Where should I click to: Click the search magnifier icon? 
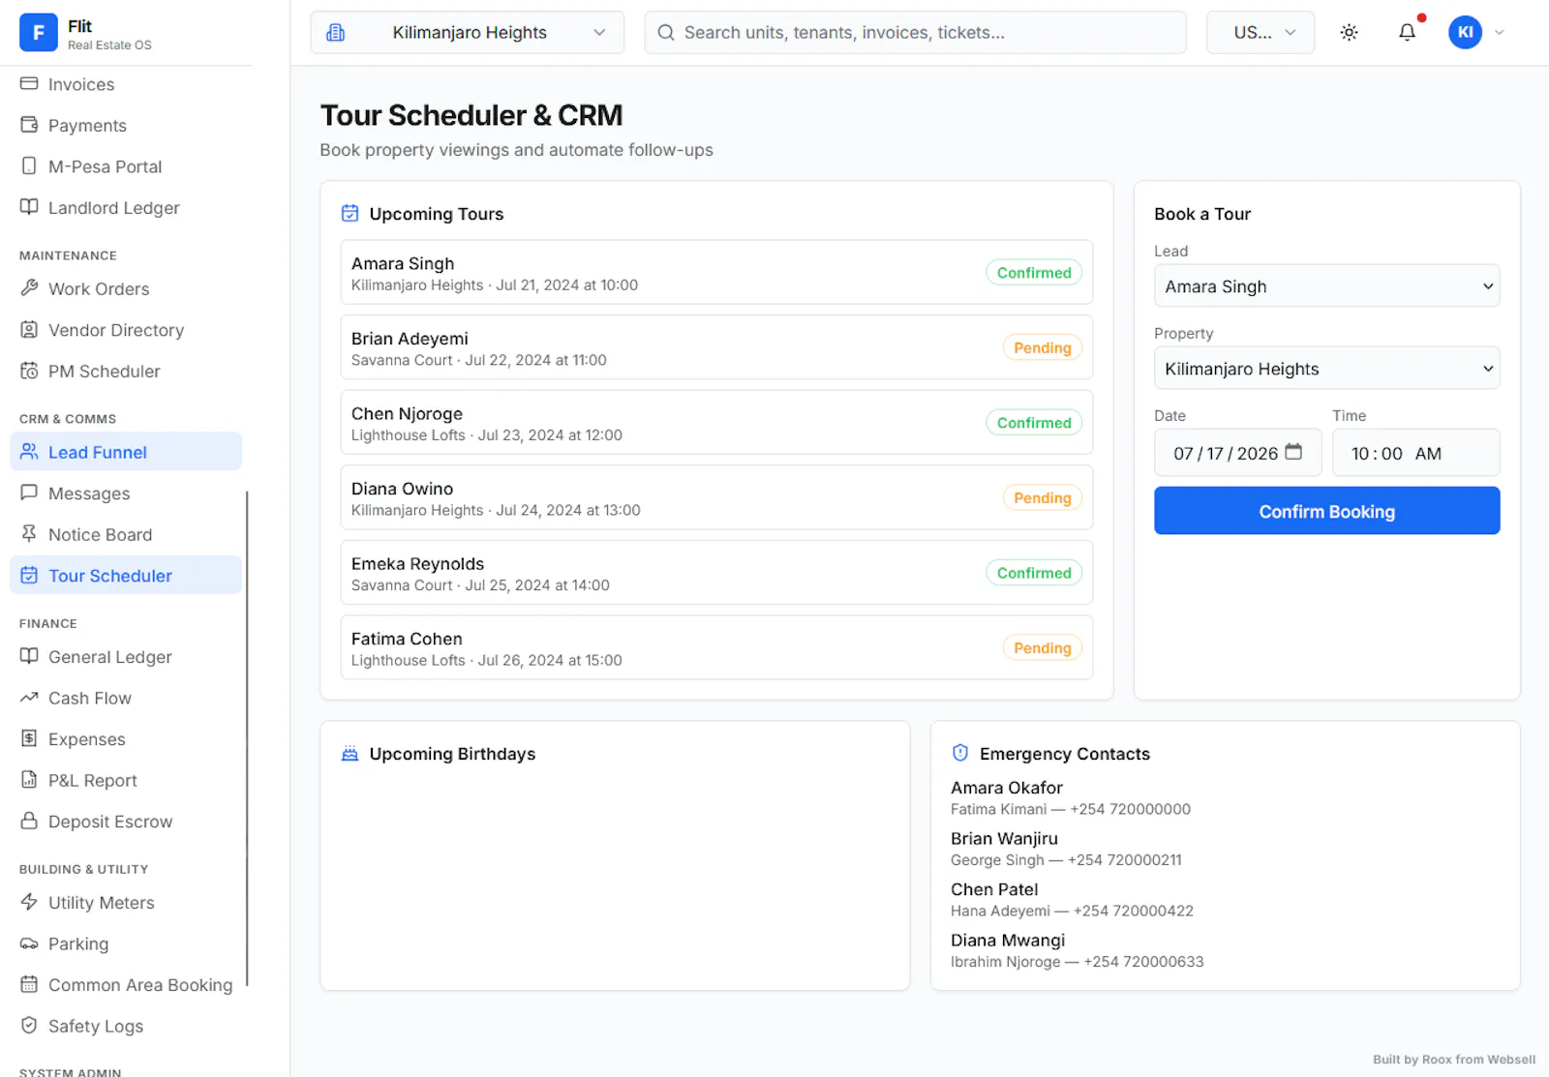point(666,33)
